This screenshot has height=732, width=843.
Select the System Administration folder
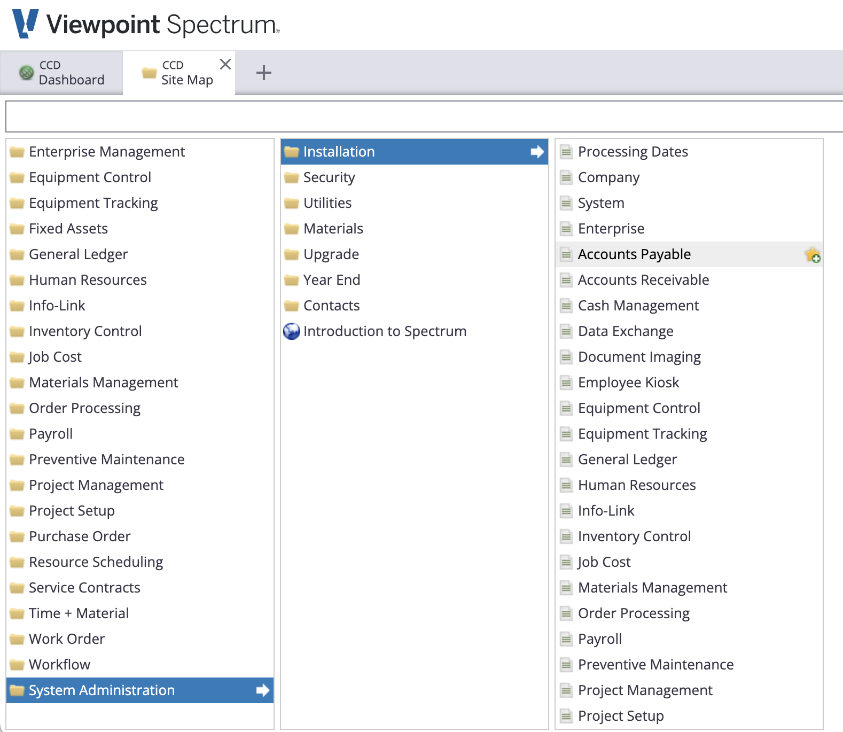pyautogui.click(x=140, y=690)
